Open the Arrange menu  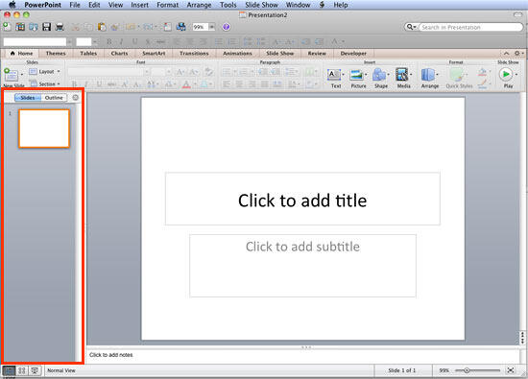(x=199, y=5)
